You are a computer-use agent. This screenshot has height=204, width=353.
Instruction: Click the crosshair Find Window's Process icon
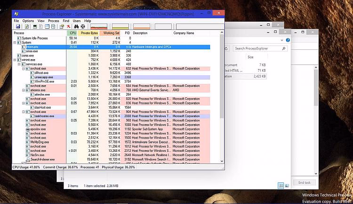coord(83,26)
